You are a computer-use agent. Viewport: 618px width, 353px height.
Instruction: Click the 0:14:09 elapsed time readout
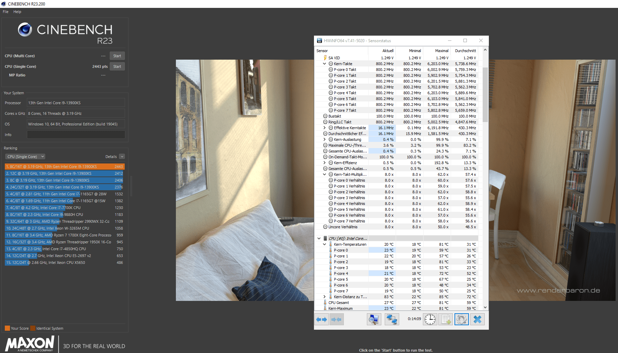coord(414,319)
